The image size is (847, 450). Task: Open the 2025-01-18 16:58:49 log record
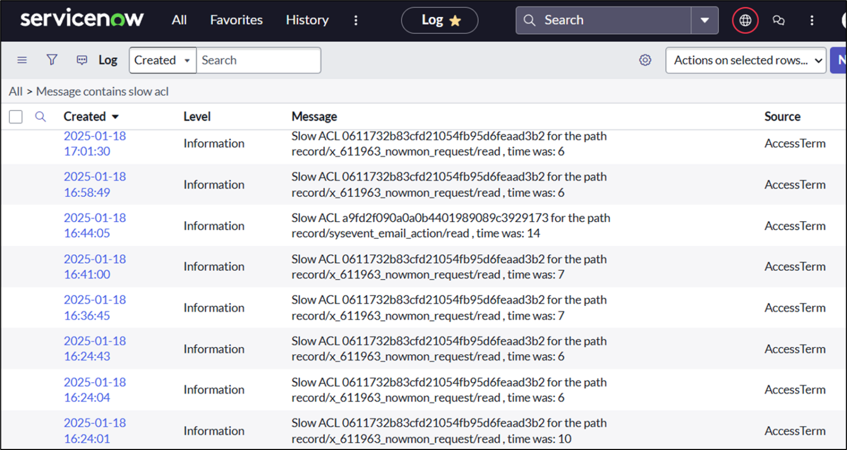tap(95, 185)
